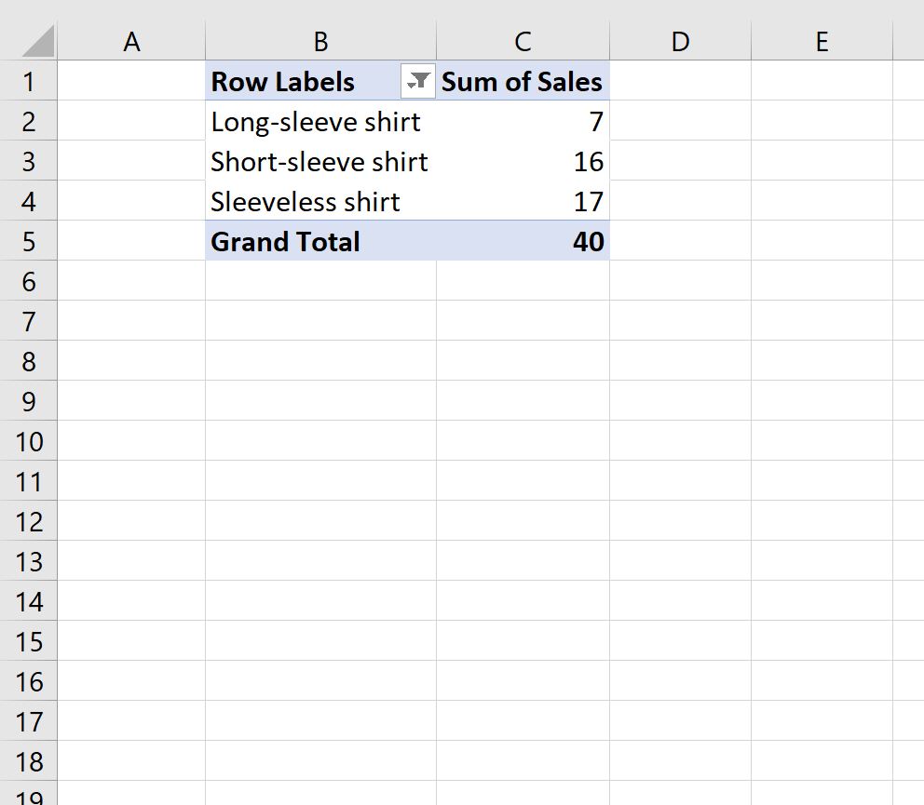Click the select-all corner triangle
This screenshot has height=805, width=924.
[38, 41]
